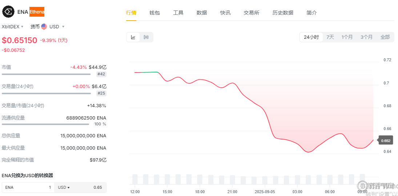The width and height of the screenshot is (398, 196).
Task: Click the #25 volume rank badge
Action: [101, 93]
